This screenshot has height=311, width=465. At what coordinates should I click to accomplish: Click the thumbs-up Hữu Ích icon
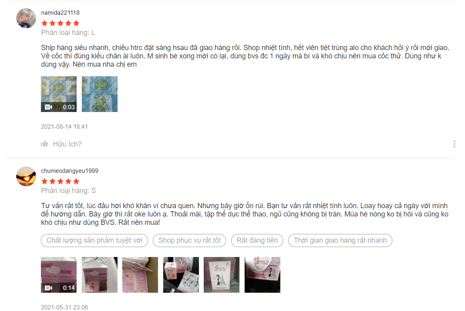[44, 144]
